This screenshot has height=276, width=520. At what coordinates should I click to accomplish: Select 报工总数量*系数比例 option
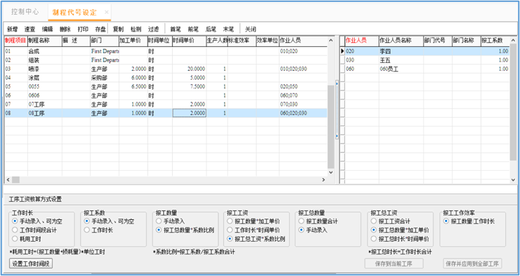pyautogui.click(x=185, y=230)
